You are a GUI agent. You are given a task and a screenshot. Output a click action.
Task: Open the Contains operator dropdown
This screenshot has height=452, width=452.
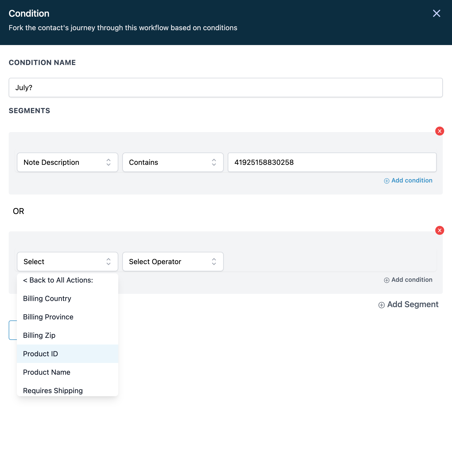(x=173, y=162)
